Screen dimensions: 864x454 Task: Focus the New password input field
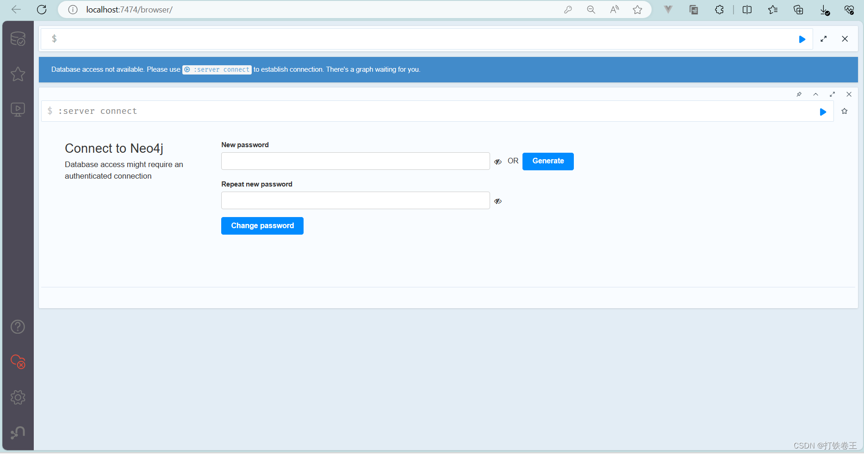pos(355,161)
